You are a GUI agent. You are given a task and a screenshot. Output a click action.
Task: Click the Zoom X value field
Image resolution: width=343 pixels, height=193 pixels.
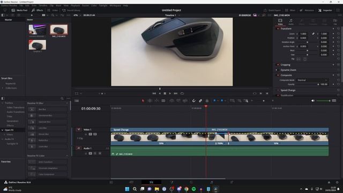click(x=304, y=34)
